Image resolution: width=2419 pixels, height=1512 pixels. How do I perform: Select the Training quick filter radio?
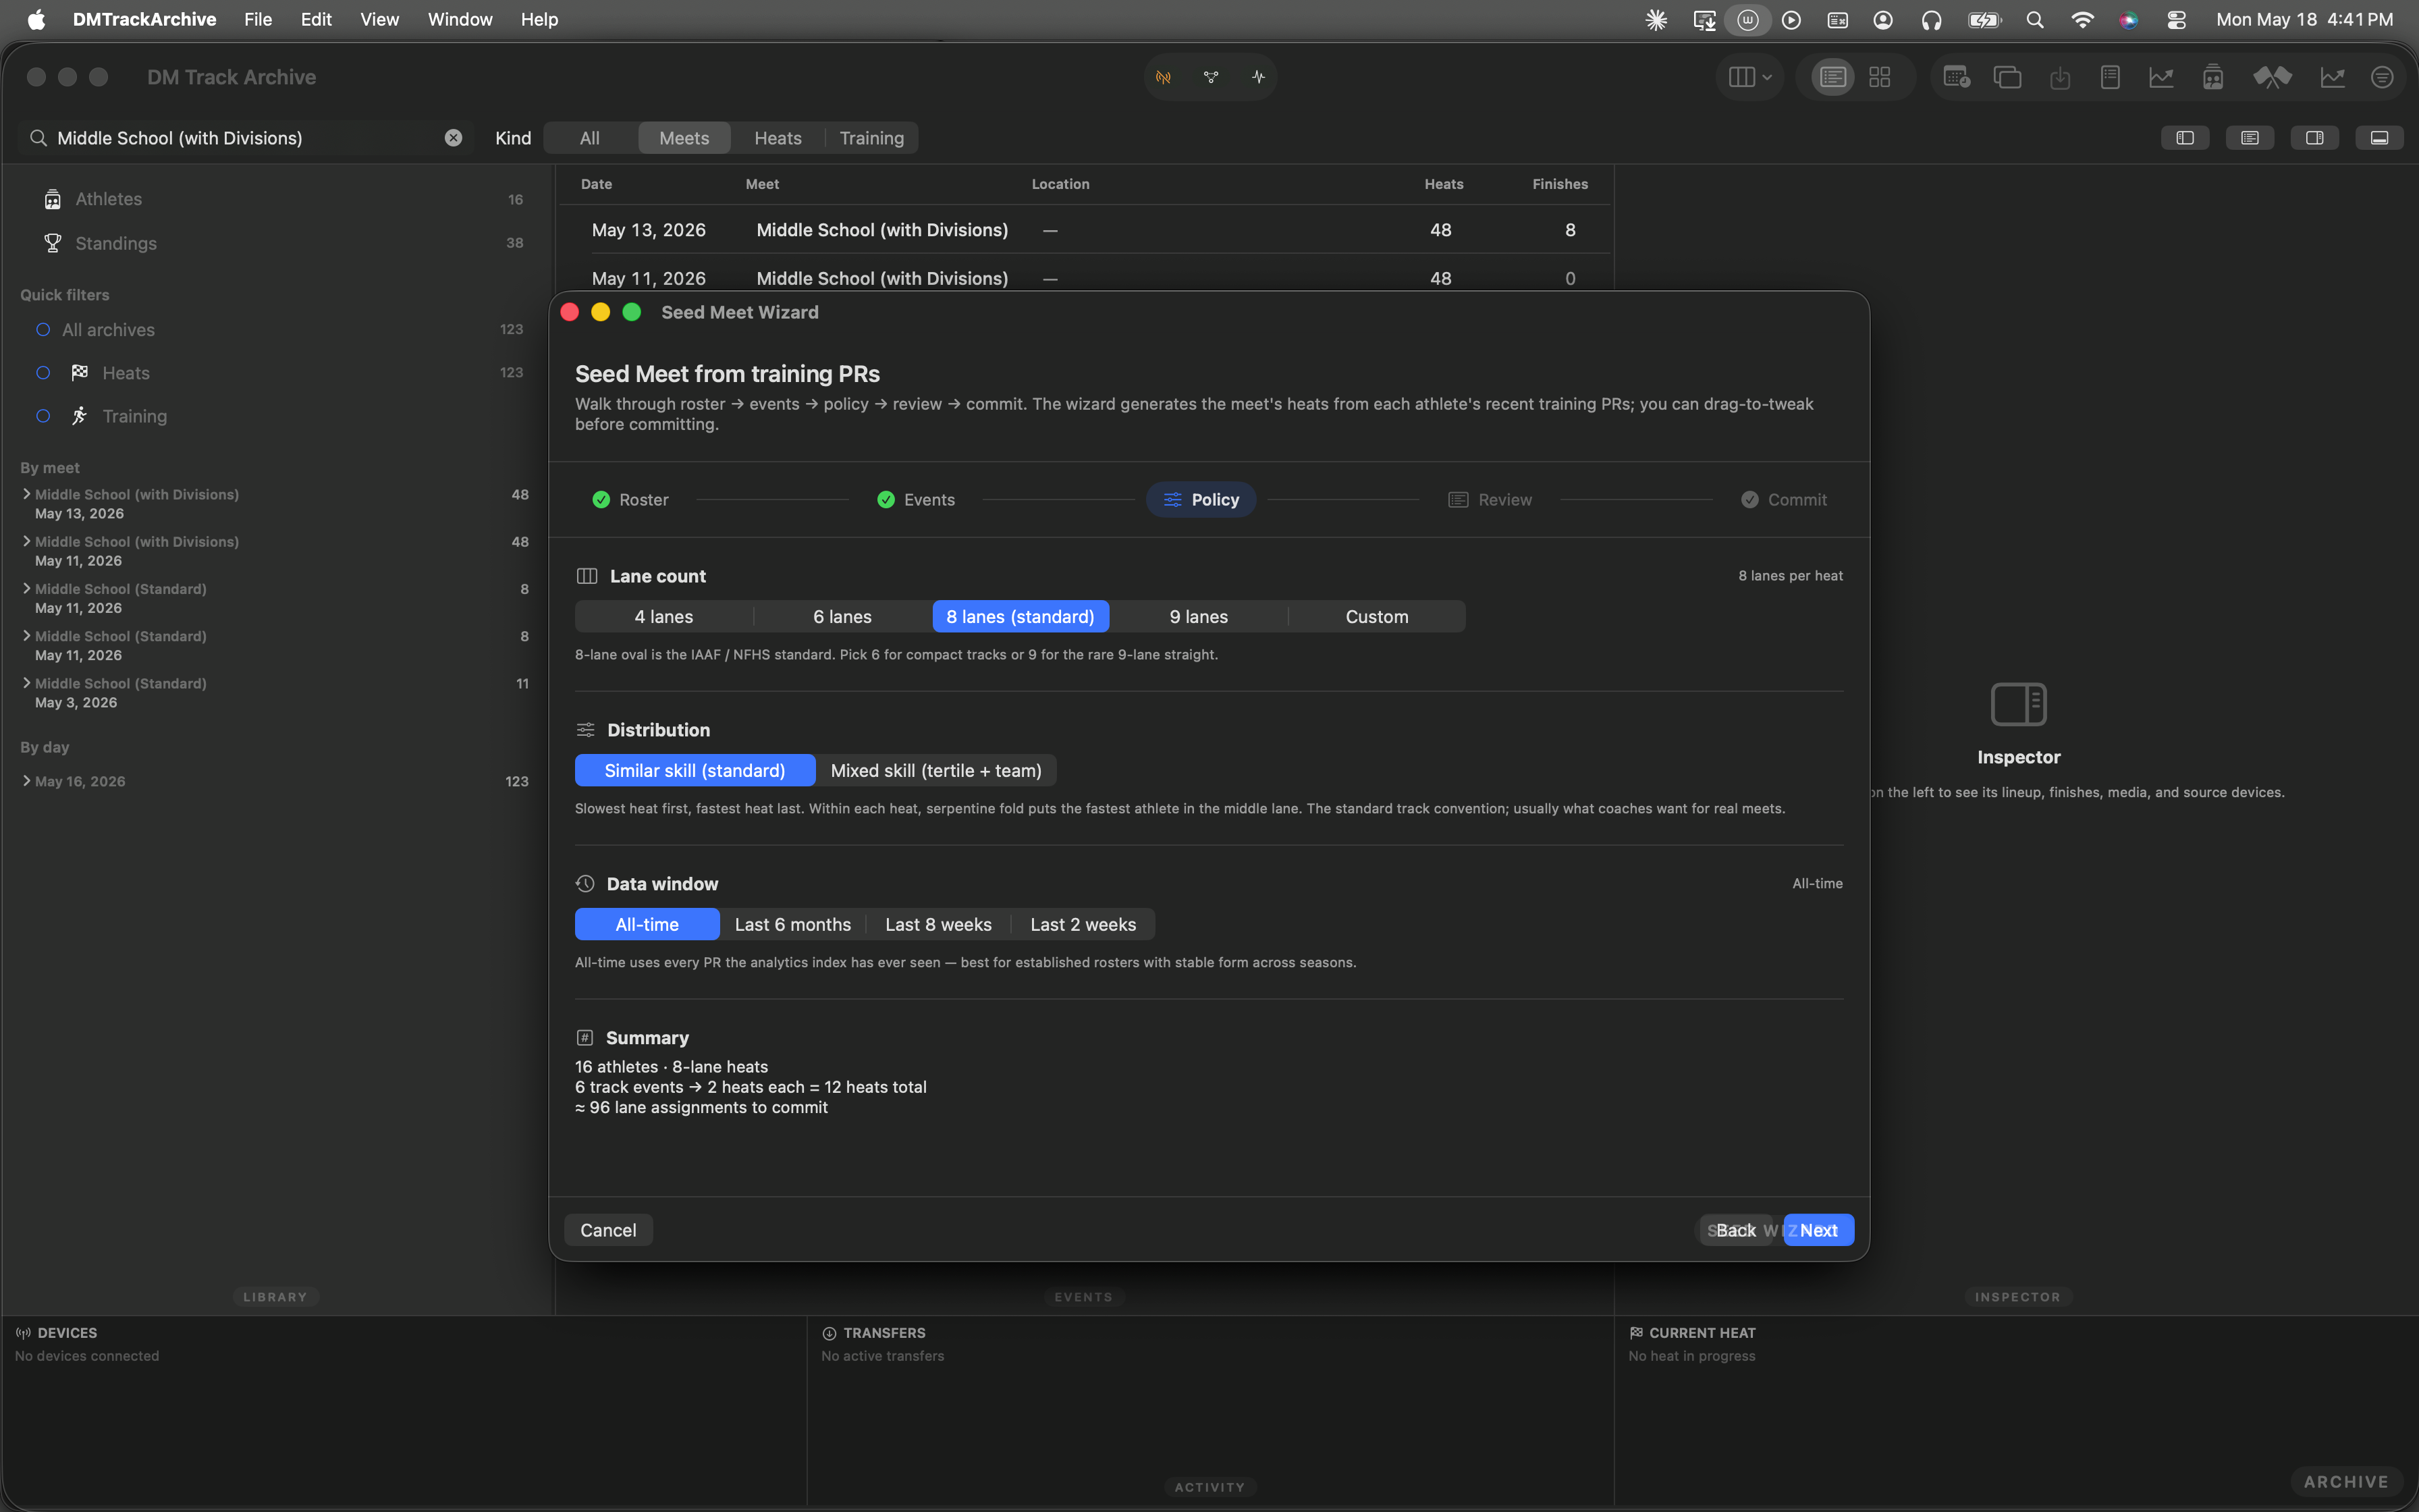(43, 416)
